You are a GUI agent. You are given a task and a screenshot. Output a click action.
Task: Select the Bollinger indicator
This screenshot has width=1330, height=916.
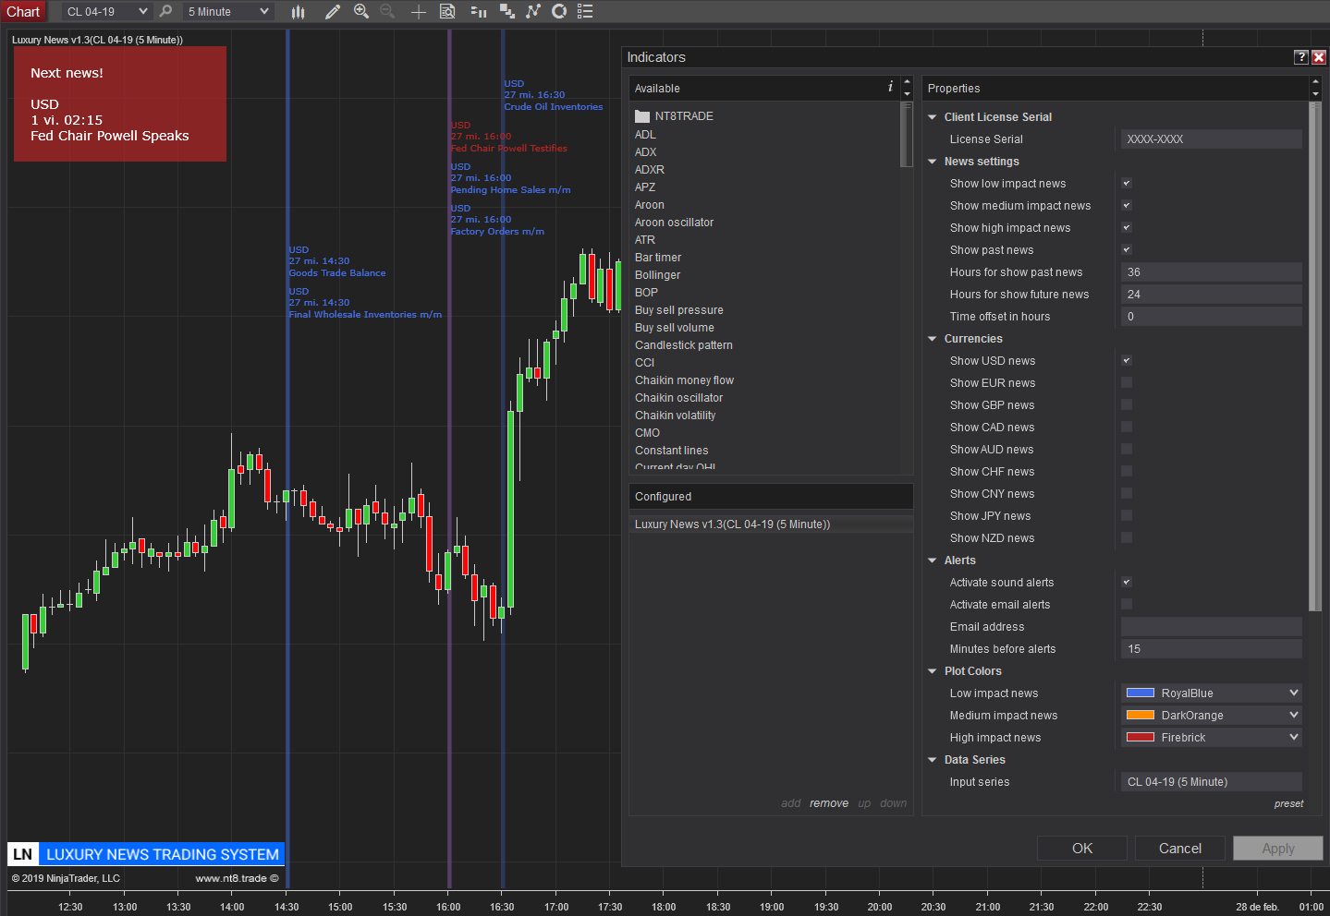[657, 275]
